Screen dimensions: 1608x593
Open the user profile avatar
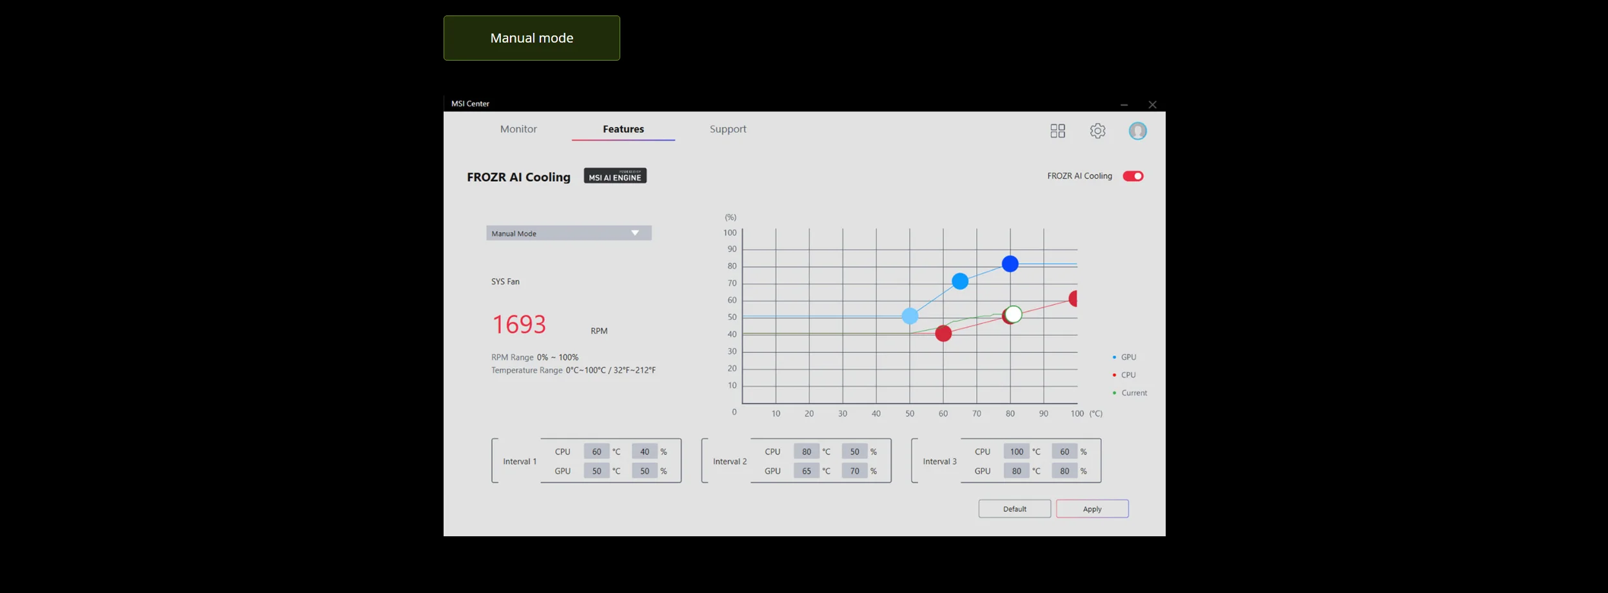pos(1137,131)
